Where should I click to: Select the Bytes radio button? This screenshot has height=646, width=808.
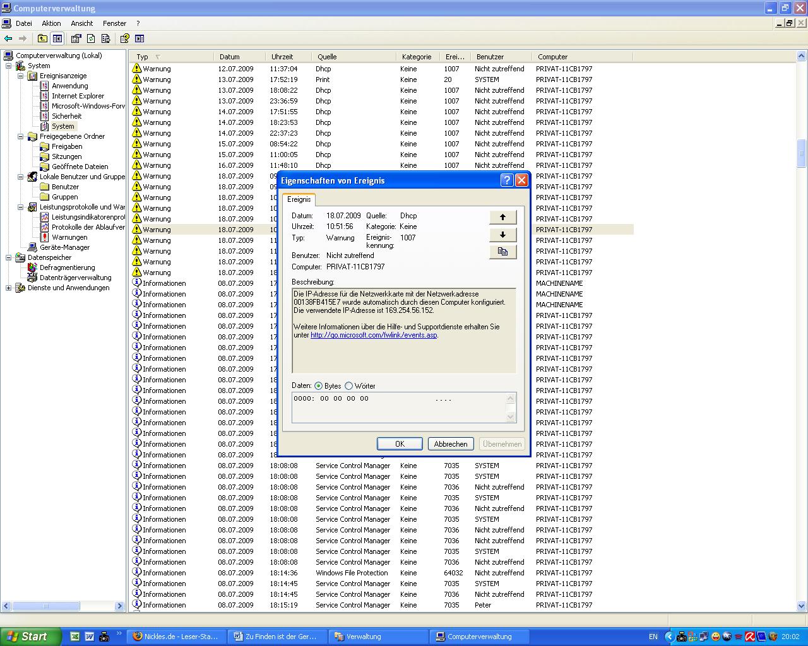[318, 386]
